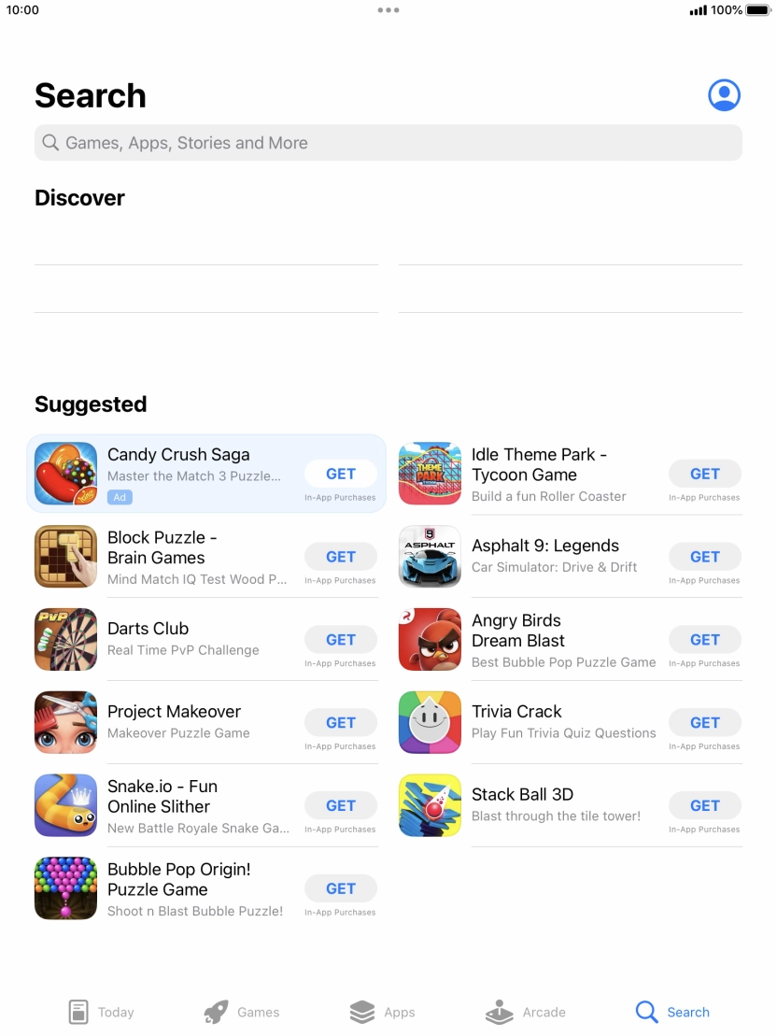Switch to the Games tab

[241, 1012]
